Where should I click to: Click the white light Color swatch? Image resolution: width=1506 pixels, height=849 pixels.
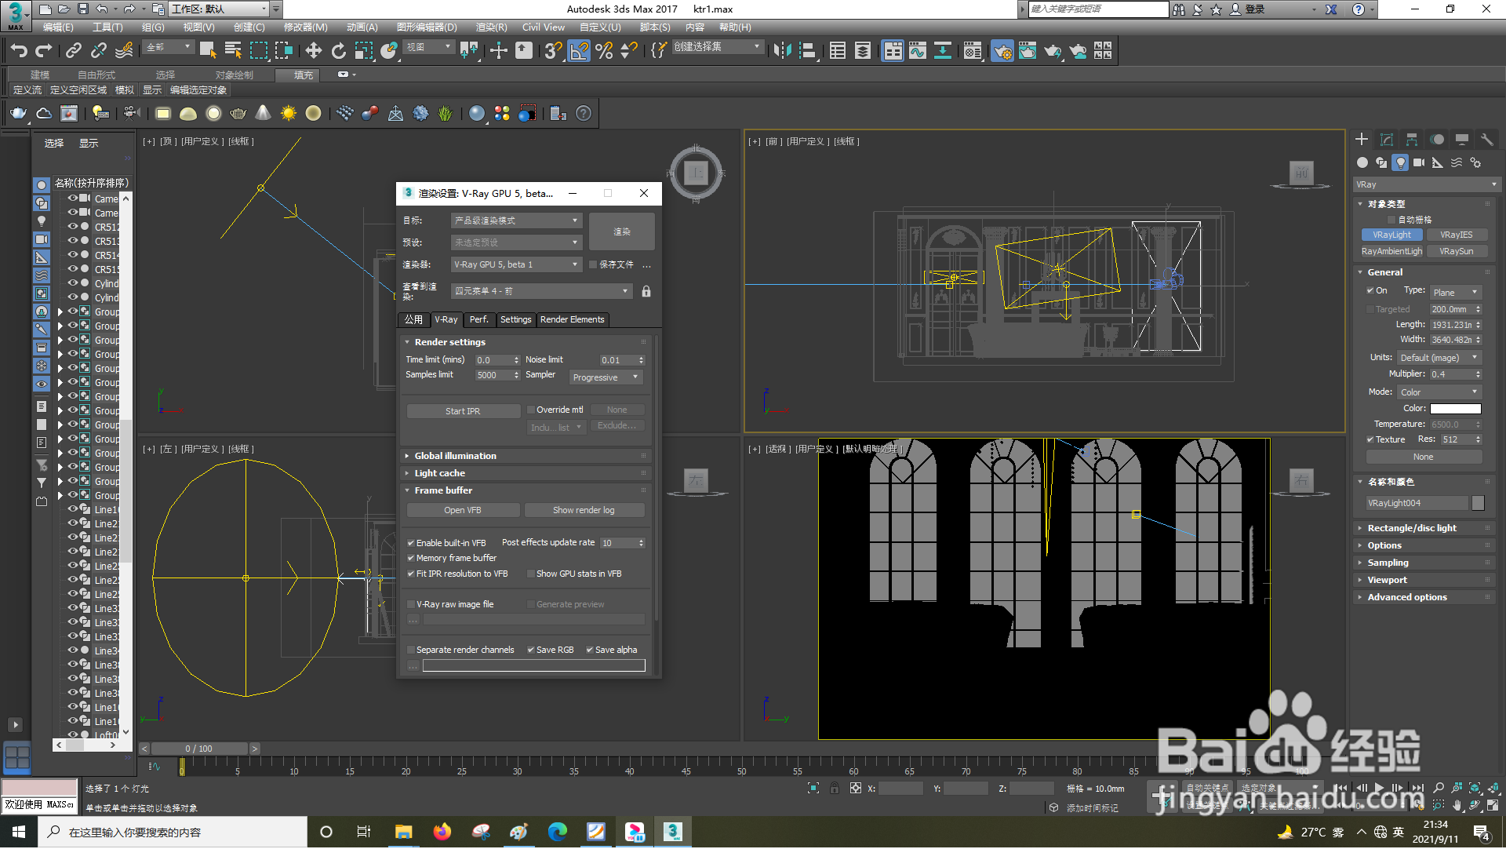1455,409
